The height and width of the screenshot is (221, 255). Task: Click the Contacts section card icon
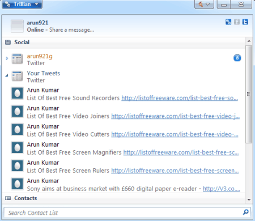coord(8,198)
